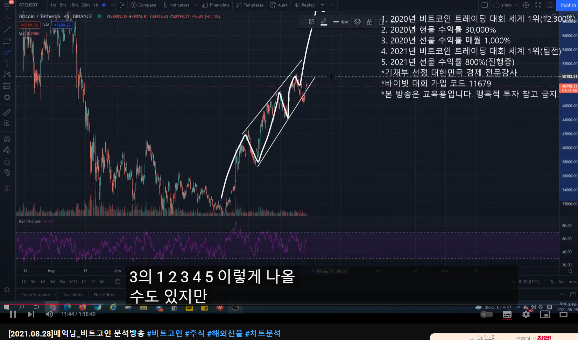
Task: Open candlestick chart style selector
Action: [x=122, y=5]
